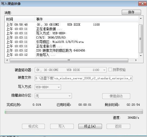Viewport: 147px width, 137px height.
Task: Enable the 刻录校验 verification checkbox
Action: click(x=110, y=70)
